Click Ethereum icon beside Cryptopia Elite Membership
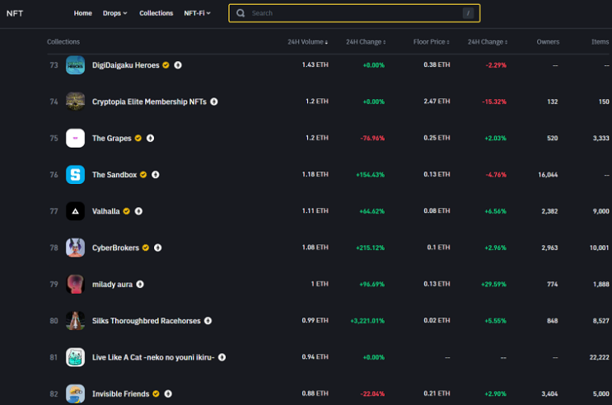 pyautogui.click(x=214, y=101)
